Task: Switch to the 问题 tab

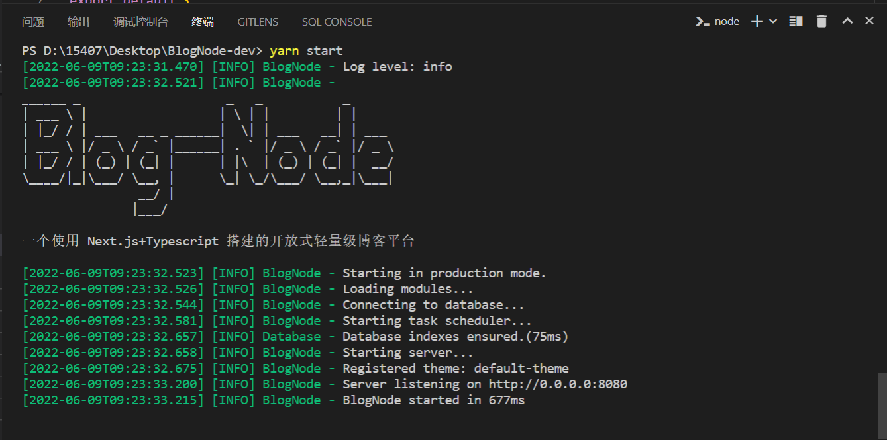Action: tap(33, 22)
